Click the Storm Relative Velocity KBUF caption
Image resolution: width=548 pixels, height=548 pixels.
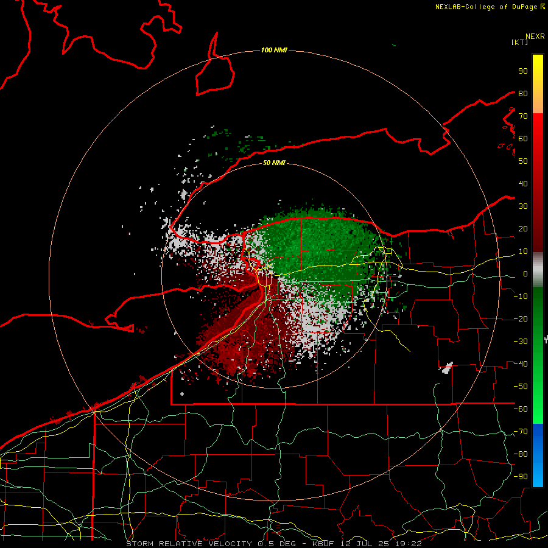click(274, 544)
